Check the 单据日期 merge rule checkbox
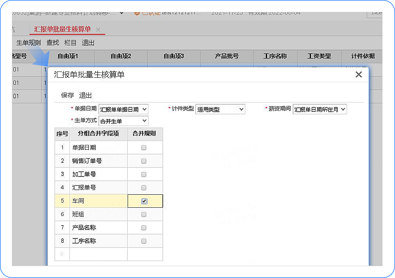Viewport: 395px width, 278px height. pyautogui.click(x=144, y=148)
